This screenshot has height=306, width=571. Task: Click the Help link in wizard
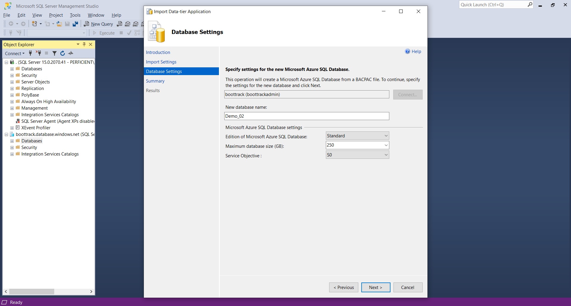tap(416, 52)
